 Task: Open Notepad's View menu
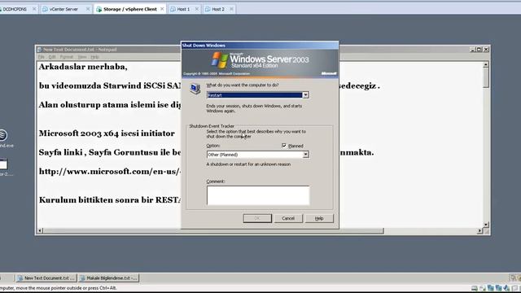pos(82,57)
